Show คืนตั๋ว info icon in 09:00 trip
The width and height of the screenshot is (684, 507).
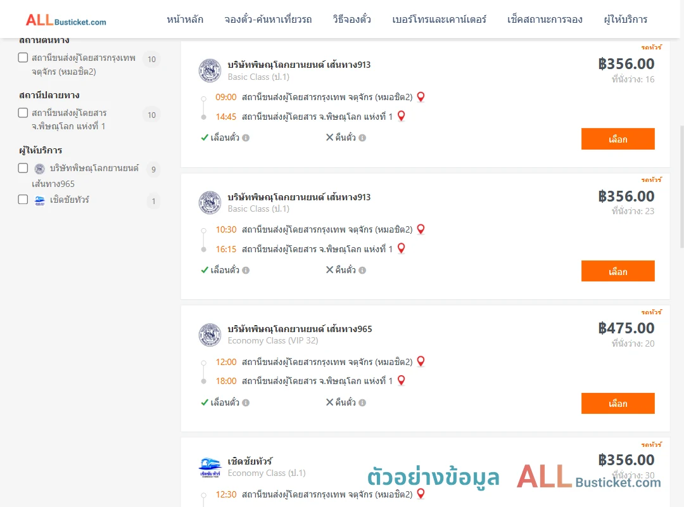tap(362, 138)
